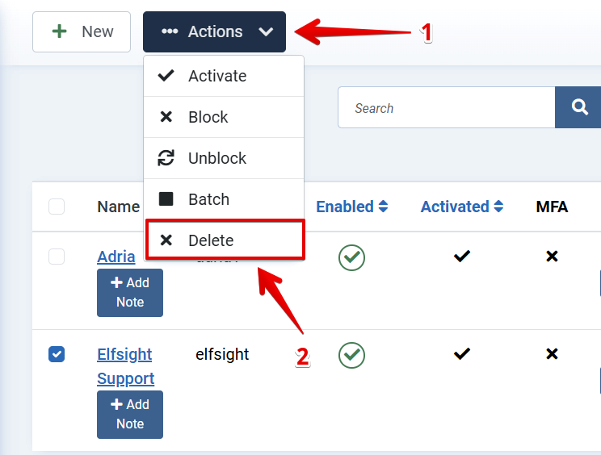Collapse the Actions dropdown button
The height and width of the screenshot is (455, 601).
point(214,31)
